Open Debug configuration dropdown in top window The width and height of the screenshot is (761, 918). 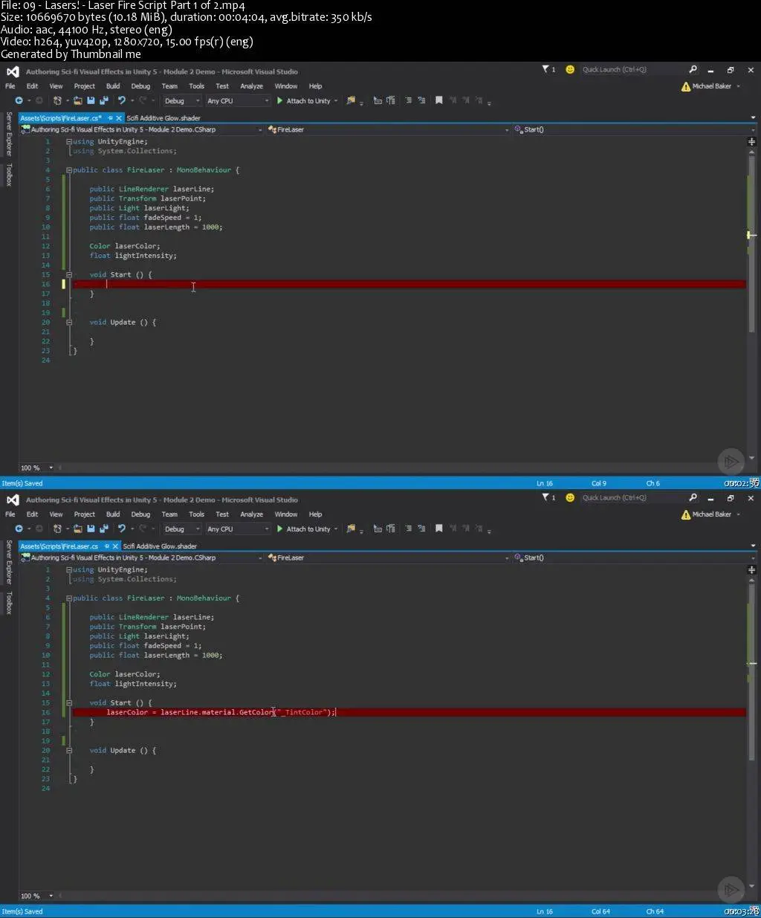click(x=181, y=101)
